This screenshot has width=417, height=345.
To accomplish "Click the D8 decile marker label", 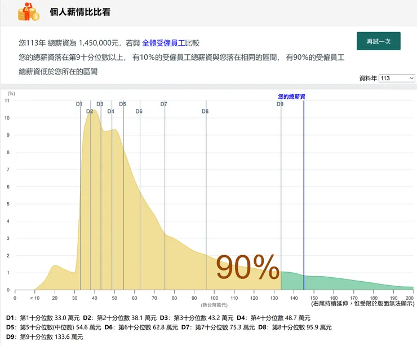I will click(x=205, y=111).
